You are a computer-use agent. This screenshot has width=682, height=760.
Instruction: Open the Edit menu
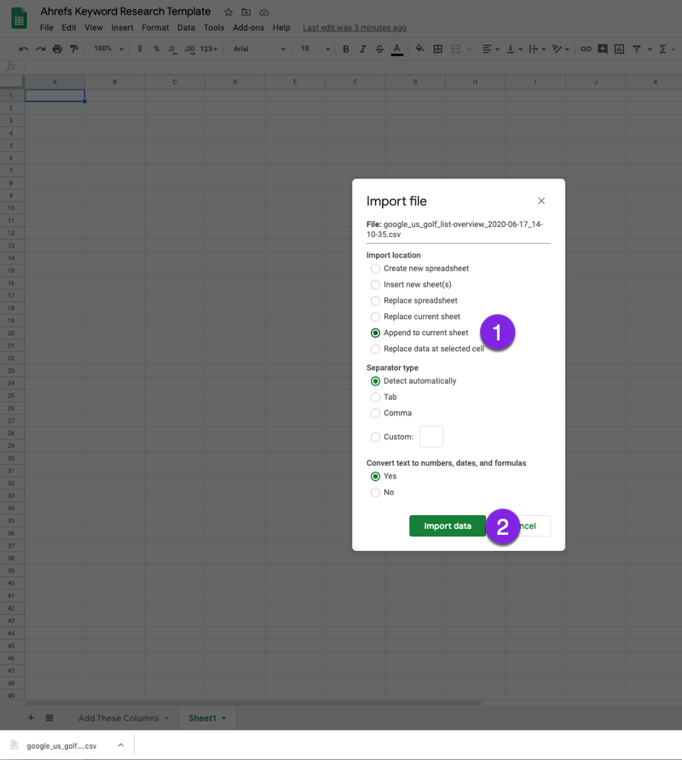pyautogui.click(x=69, y=27)
